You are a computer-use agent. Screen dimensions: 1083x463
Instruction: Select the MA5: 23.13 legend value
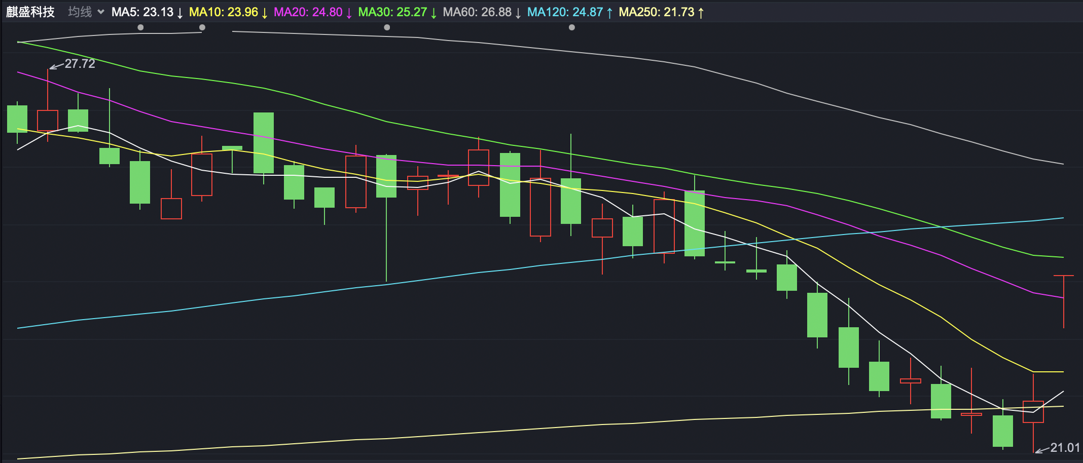pos(147,12)
